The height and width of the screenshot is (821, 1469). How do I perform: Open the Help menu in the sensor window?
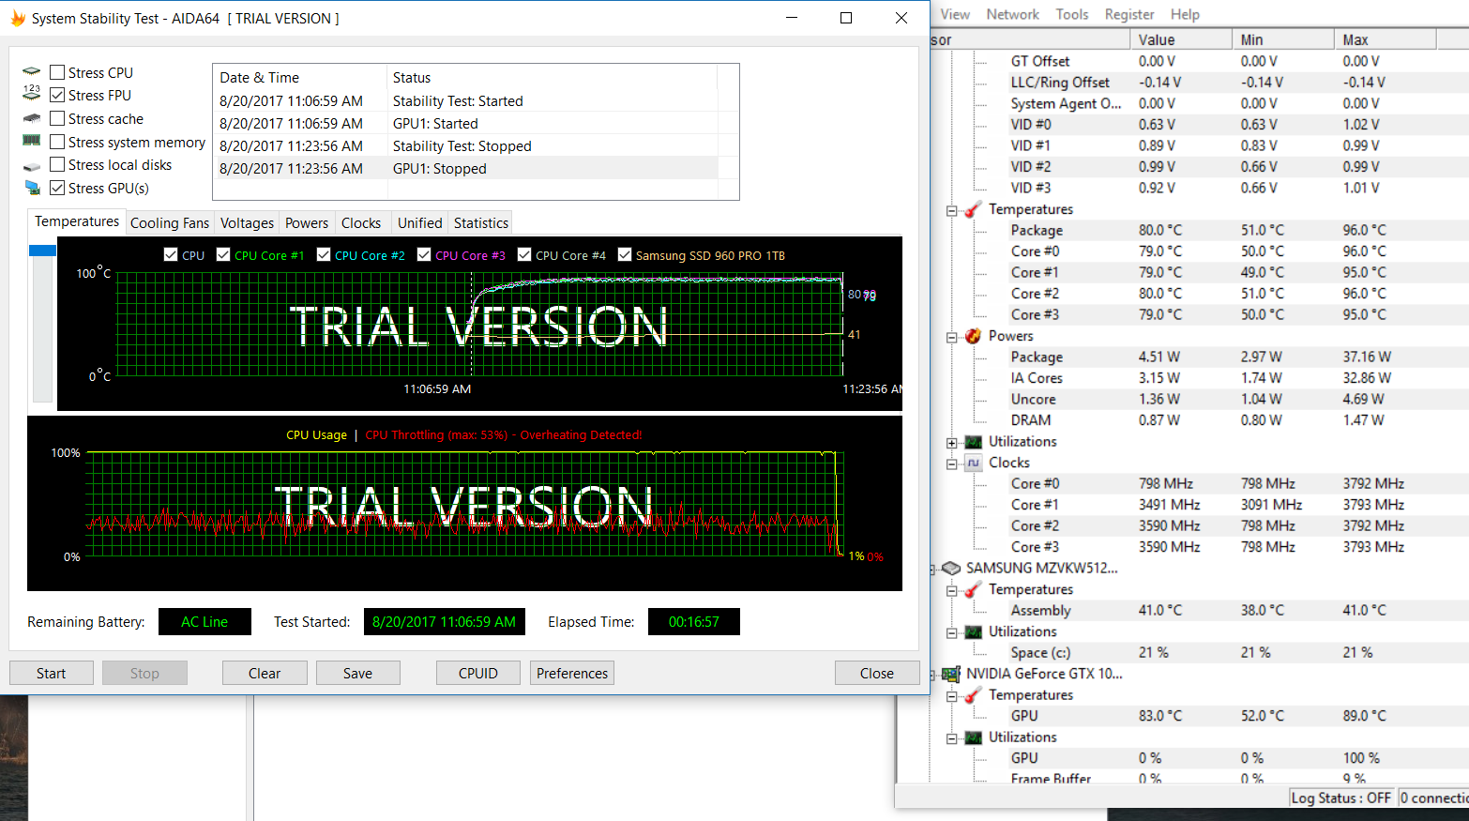tap(1185, 14)
